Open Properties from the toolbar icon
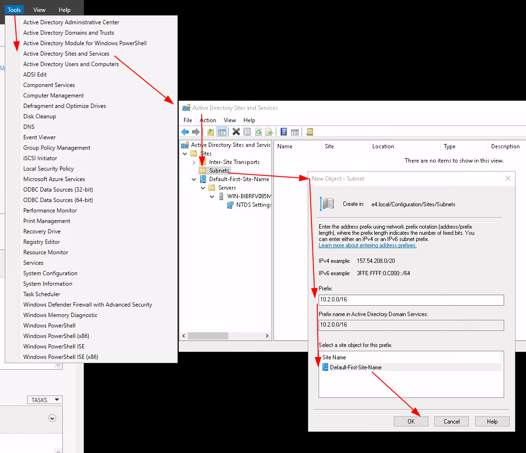 click(247, 132)
